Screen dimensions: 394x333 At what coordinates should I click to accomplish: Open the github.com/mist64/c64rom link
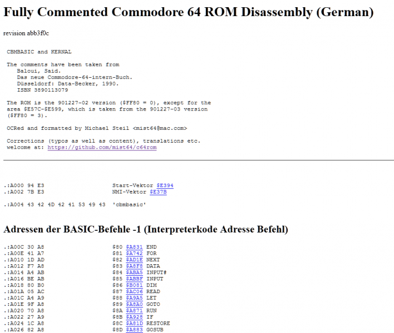coord(102,147)
